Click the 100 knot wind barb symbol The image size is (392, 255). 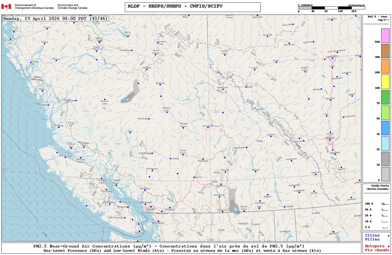[385, 204]
